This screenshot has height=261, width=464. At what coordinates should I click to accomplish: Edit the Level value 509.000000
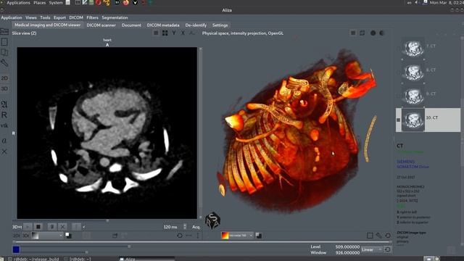pyautogui.click(x=347, y=246)
